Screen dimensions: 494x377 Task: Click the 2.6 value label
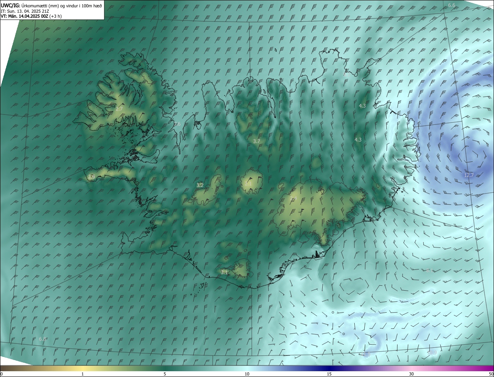[x=91, y=177]
